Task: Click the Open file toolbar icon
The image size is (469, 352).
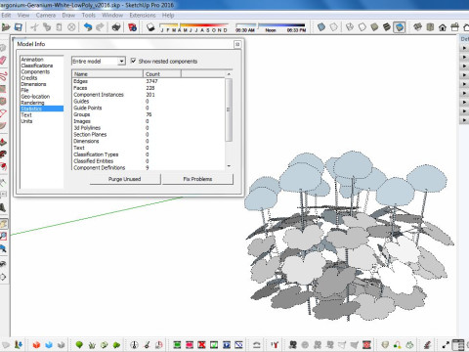Action: [6, 27]
